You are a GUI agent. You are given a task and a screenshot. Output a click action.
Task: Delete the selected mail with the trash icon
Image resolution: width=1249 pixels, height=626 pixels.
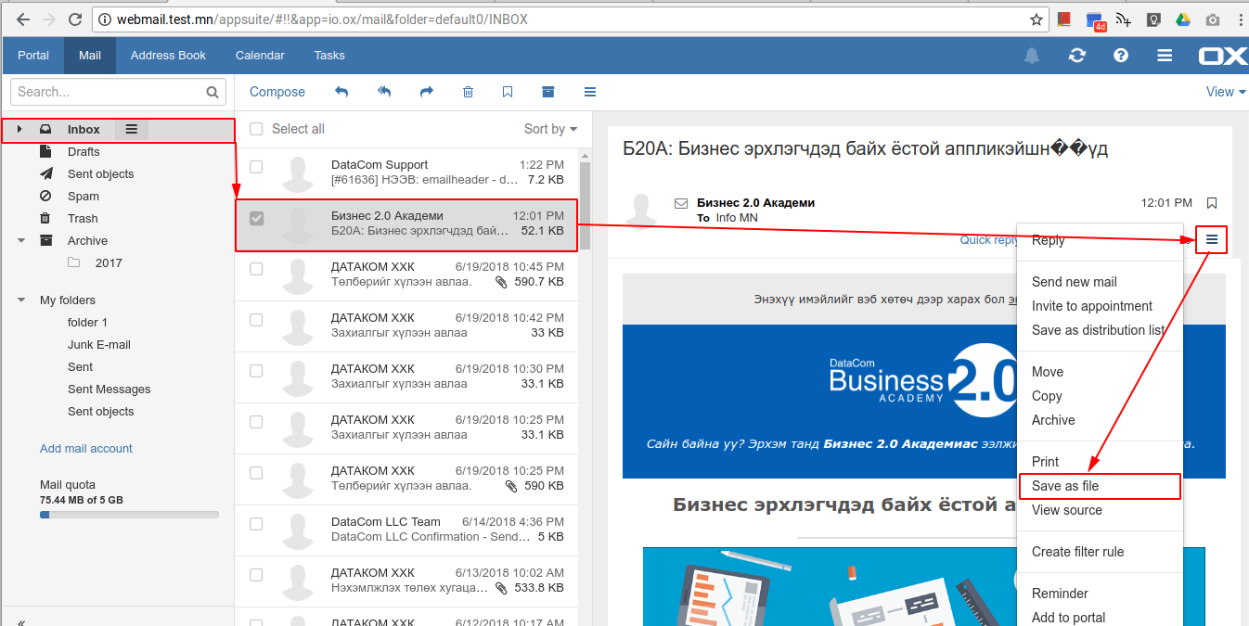(468, 92)
